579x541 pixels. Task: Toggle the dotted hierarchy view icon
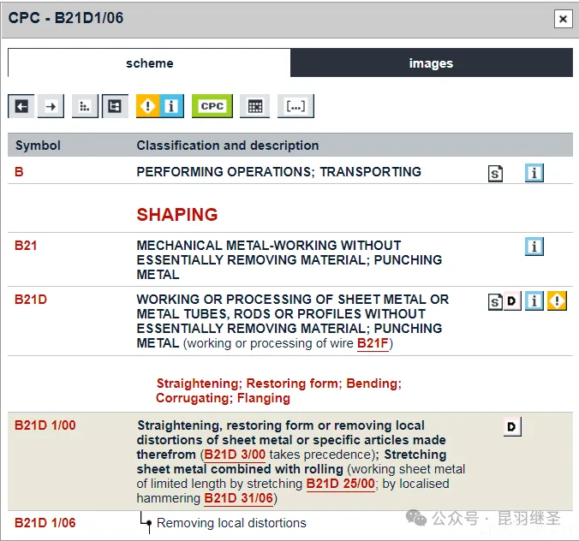coord(84,106)
